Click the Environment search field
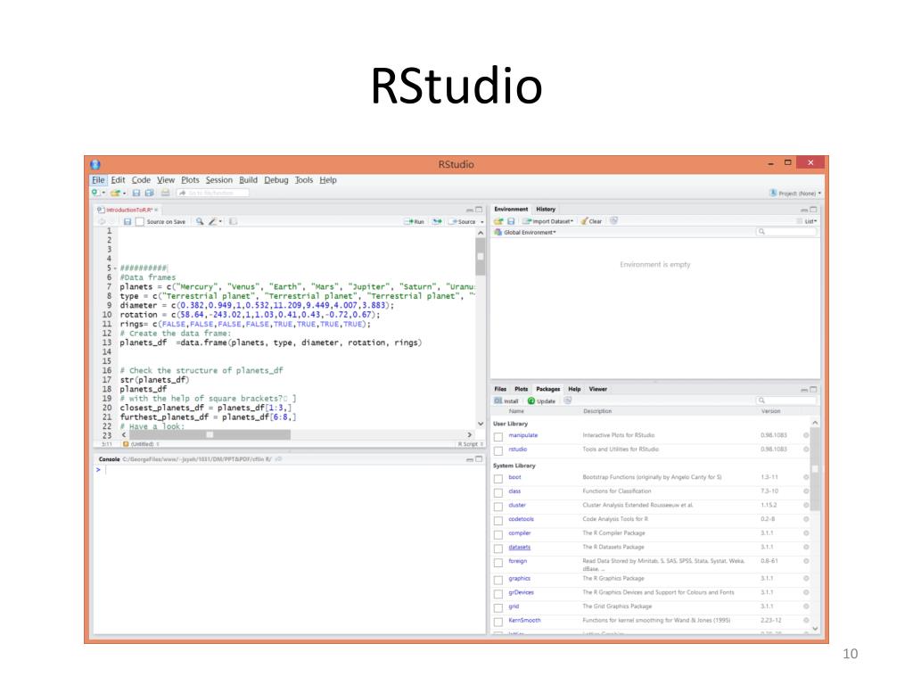This screenshot has width=913, height=685. tap(786, 233)
